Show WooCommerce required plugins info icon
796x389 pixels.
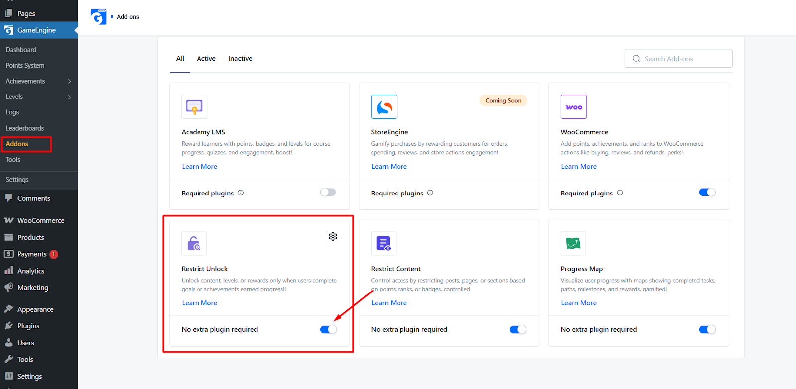pyautogui.click(x=620, y=193)
